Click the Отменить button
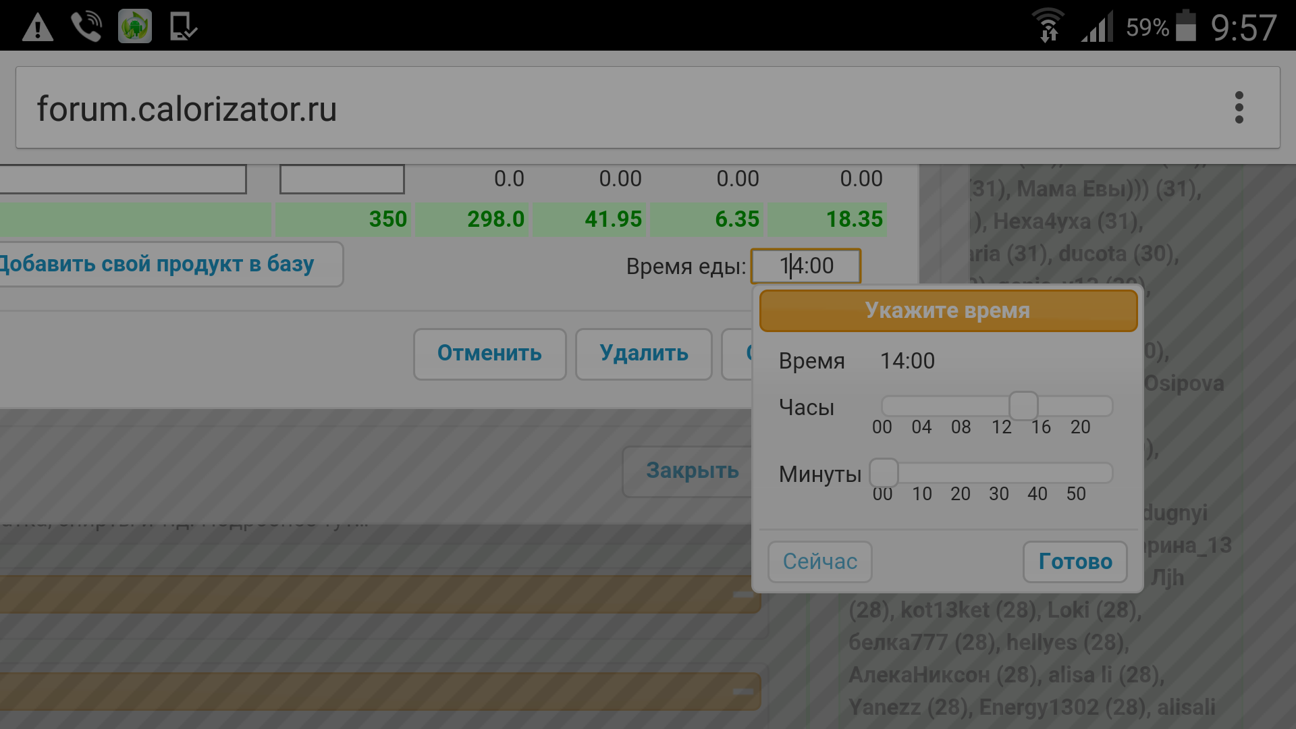 coord(489,354)
